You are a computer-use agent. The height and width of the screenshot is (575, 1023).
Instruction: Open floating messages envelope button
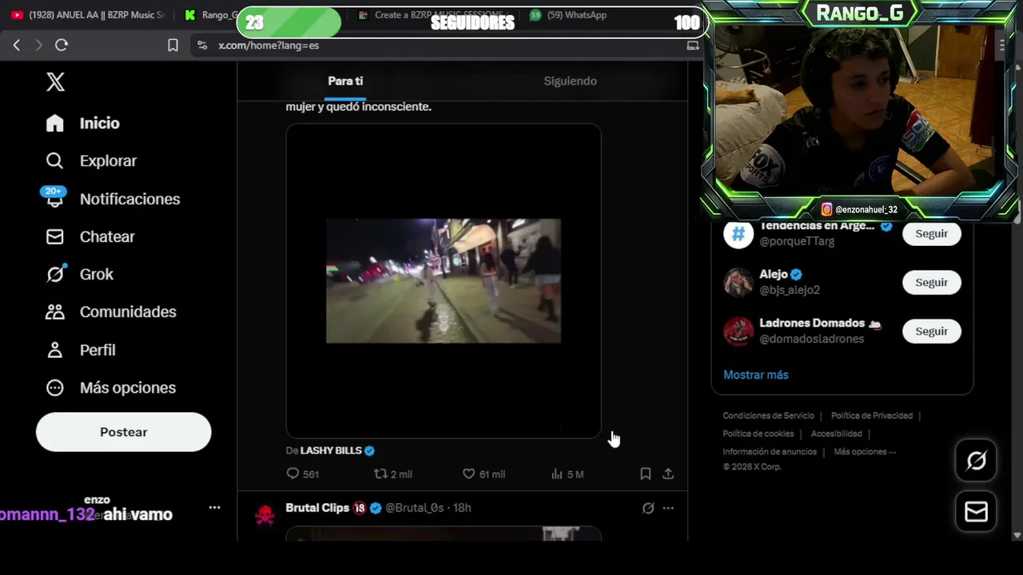tap(976, 512)
